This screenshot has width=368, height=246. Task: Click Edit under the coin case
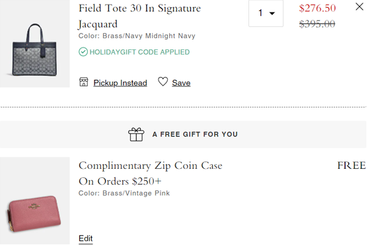(x=86, y=239)
